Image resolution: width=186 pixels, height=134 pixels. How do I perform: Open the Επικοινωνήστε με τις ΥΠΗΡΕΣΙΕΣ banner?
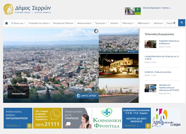[x=77, y=118]
